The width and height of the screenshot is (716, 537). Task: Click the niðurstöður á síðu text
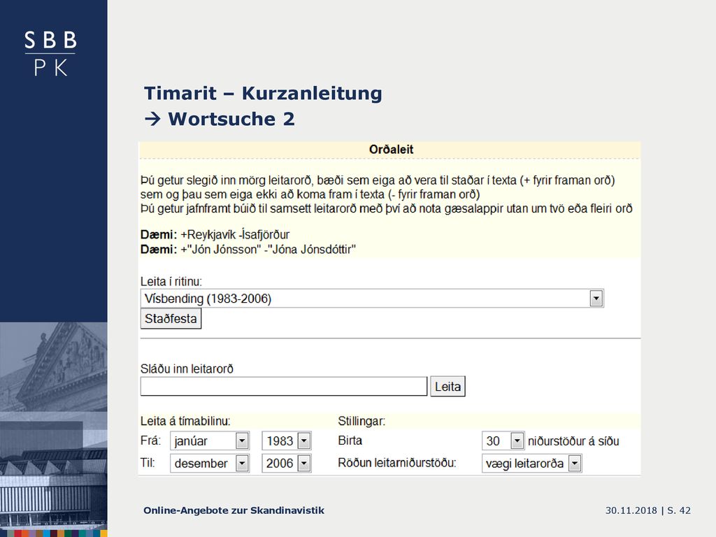573,441
